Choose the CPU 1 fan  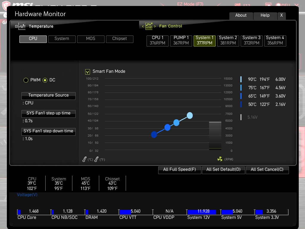158,41
